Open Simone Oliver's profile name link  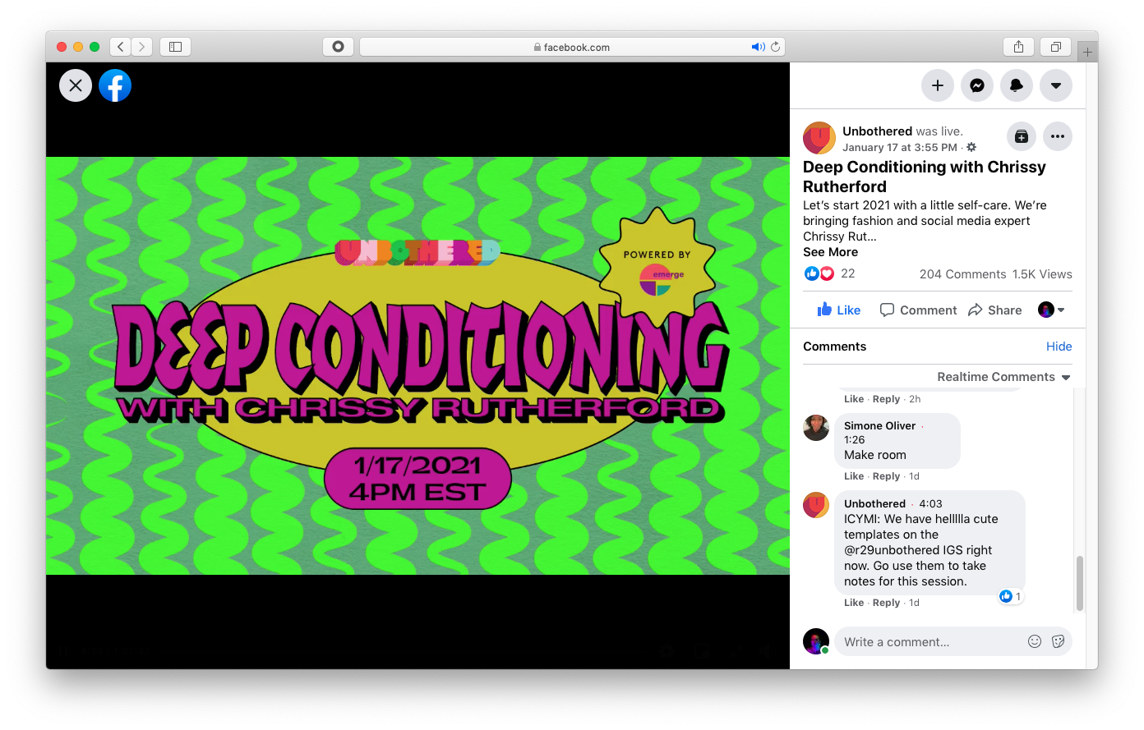(x=879, y=425)
